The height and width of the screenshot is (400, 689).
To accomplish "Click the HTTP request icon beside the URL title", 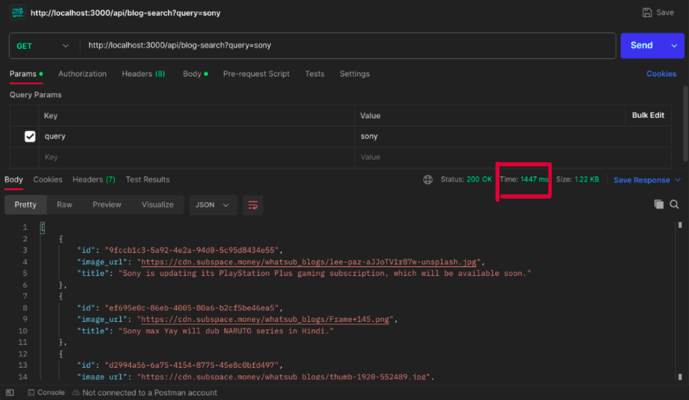I will coord(18,12).
